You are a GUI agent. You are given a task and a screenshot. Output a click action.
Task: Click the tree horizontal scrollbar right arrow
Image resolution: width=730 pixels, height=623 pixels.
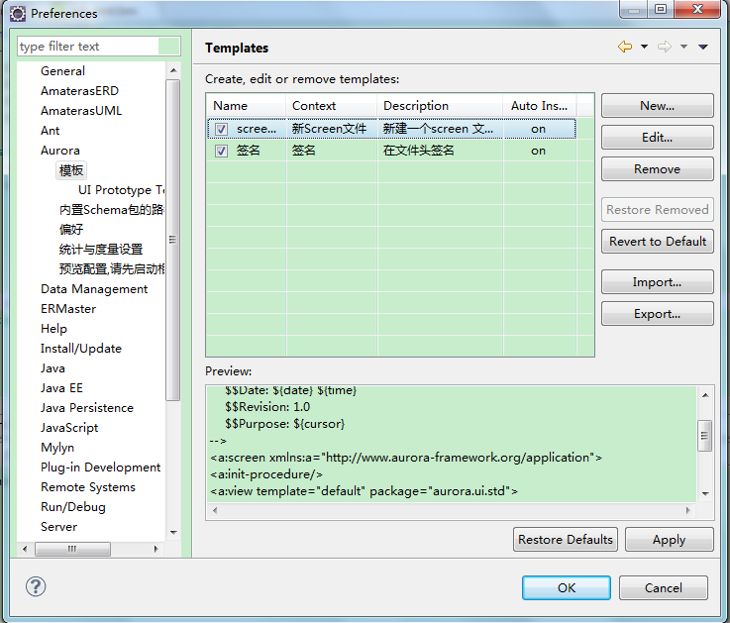(x=156, y=549)
